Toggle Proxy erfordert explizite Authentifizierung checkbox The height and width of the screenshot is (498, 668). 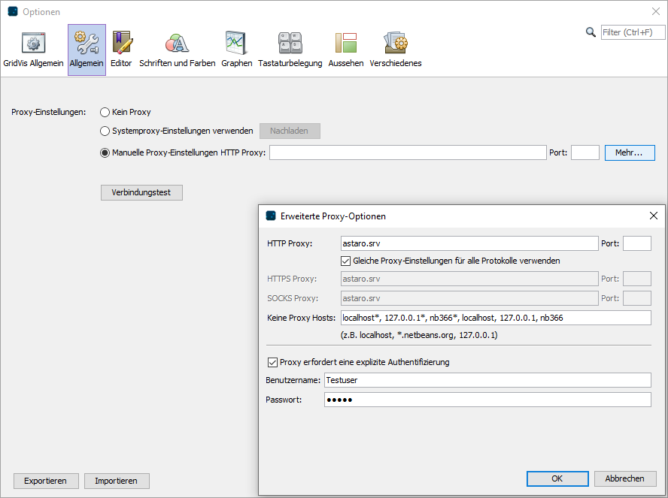(272, 362)
